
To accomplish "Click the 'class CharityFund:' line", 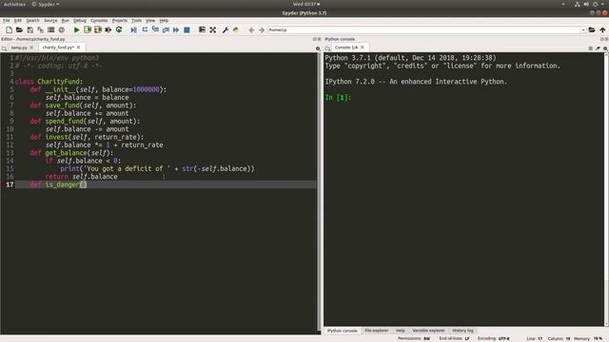I will [49, 82].
